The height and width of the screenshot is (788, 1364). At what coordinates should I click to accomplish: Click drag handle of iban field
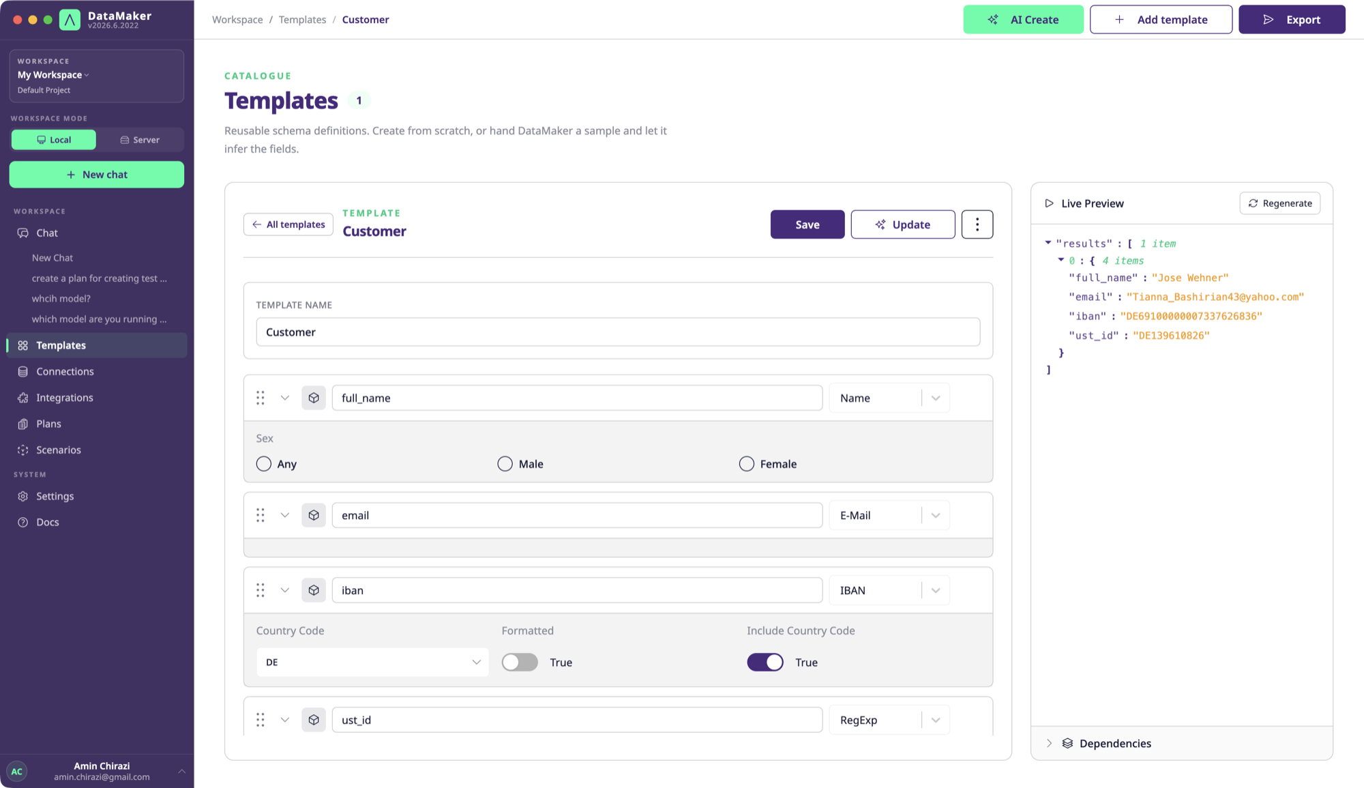click(x=261, y=590)
